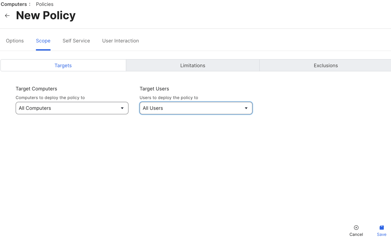Select the Targets sub-tab
This screenshot has height=239, width=391.
(x=63, y=66)
